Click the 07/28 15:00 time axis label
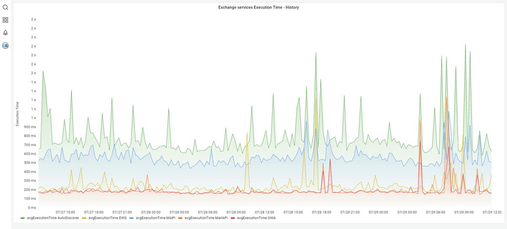The image size is (507, 229). coord(293,212)
